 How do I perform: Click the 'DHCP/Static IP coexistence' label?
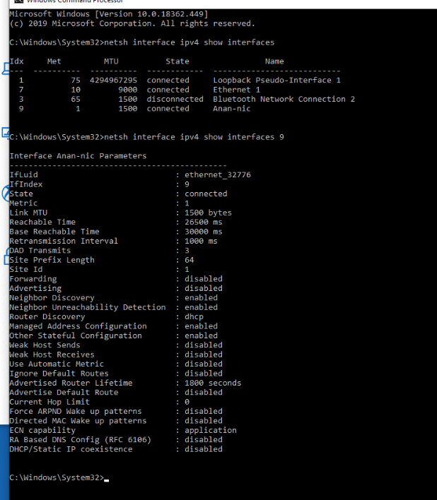[71, 449]
